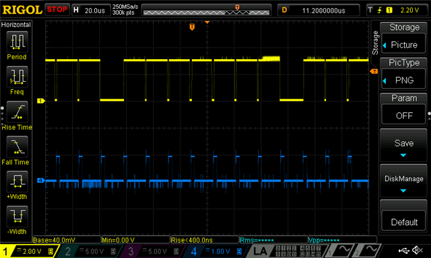
Task: Expand the DiskManage submenu
Action: [x=403, y=181]
